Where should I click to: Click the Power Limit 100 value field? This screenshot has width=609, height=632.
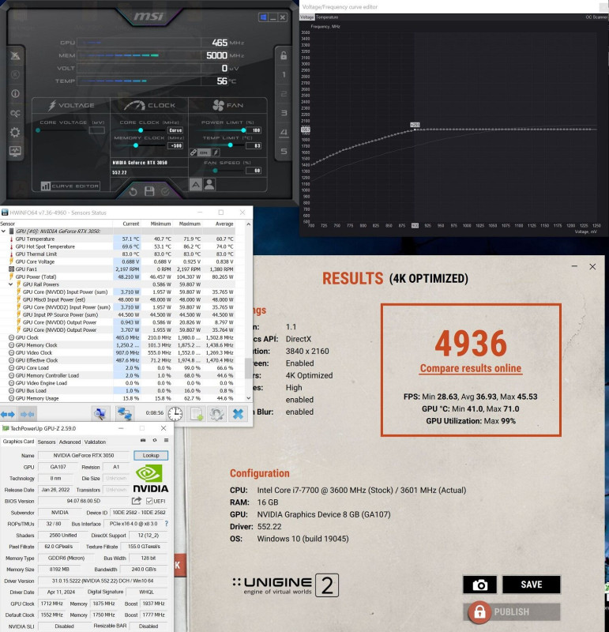[x=254, y=130]
